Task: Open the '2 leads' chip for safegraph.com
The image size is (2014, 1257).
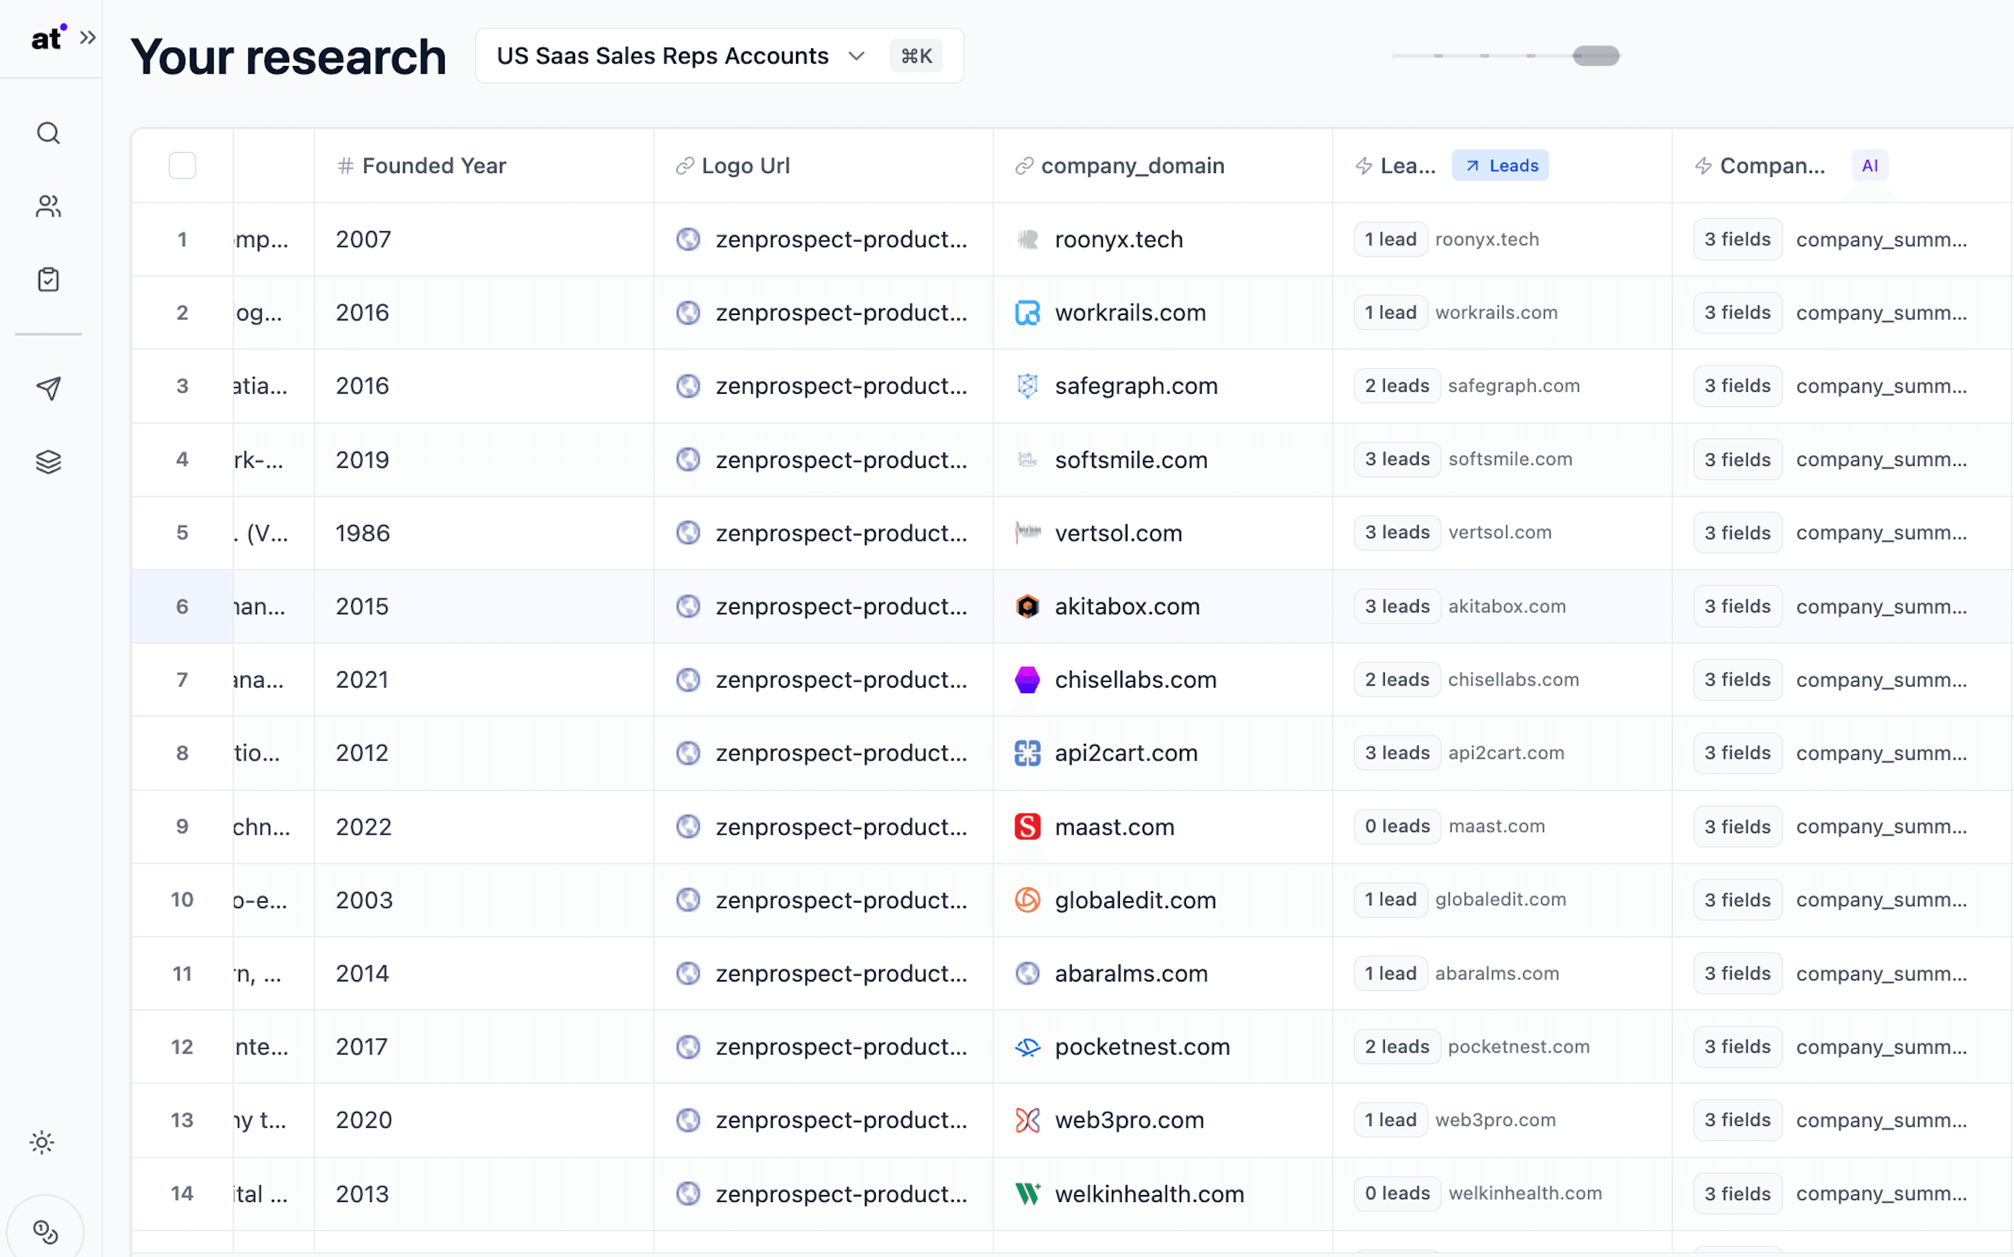Action: [1396, 386]
